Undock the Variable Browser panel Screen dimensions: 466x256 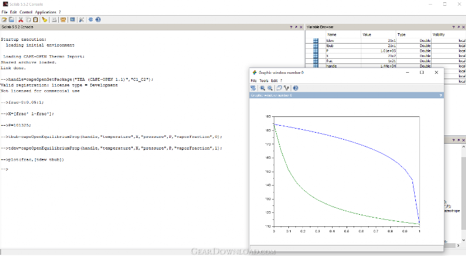pos(458,27)
